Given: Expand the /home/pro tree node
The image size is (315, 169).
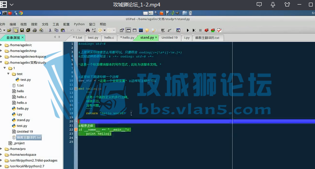Looking at the screenshot, I should click(1, 149).
